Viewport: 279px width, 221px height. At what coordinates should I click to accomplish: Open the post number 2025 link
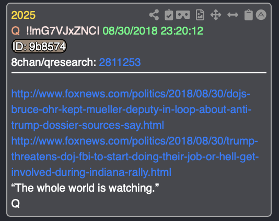coord(24,15)
